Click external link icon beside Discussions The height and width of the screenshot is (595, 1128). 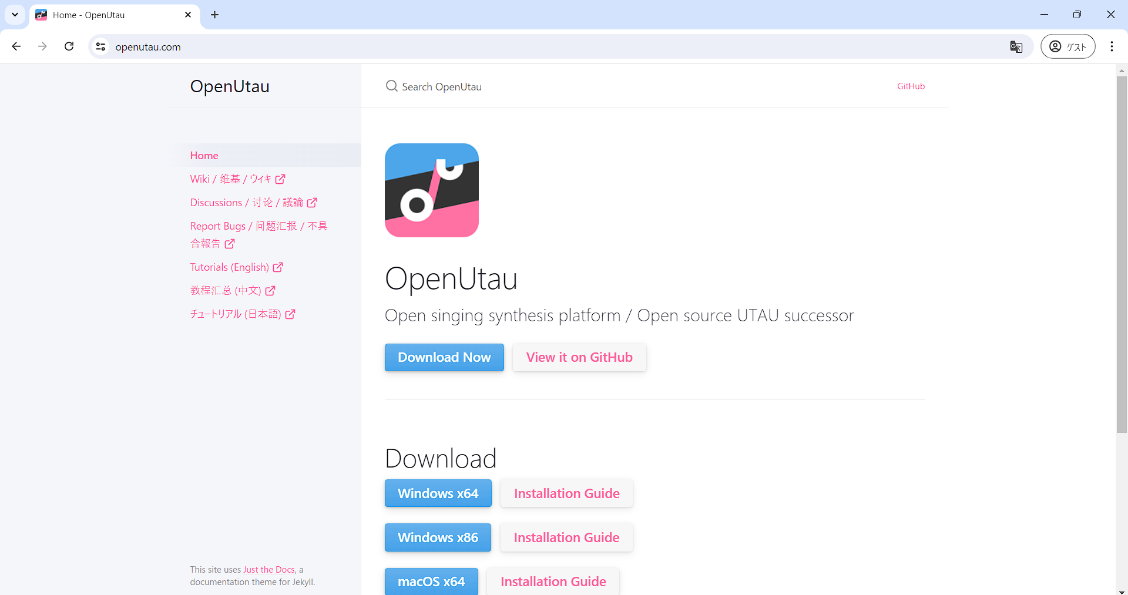point(312,203)
